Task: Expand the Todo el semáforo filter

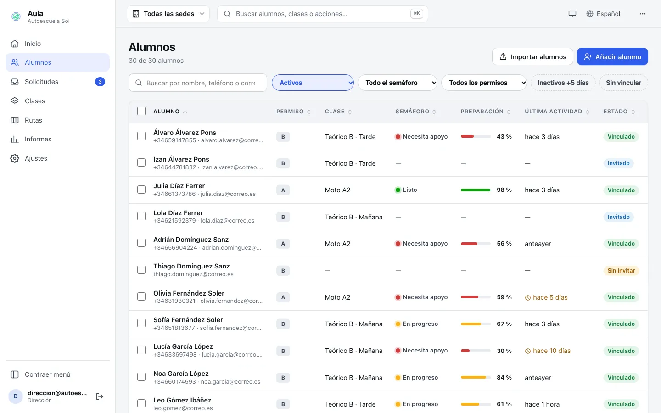Action: [x=398, y=83]
